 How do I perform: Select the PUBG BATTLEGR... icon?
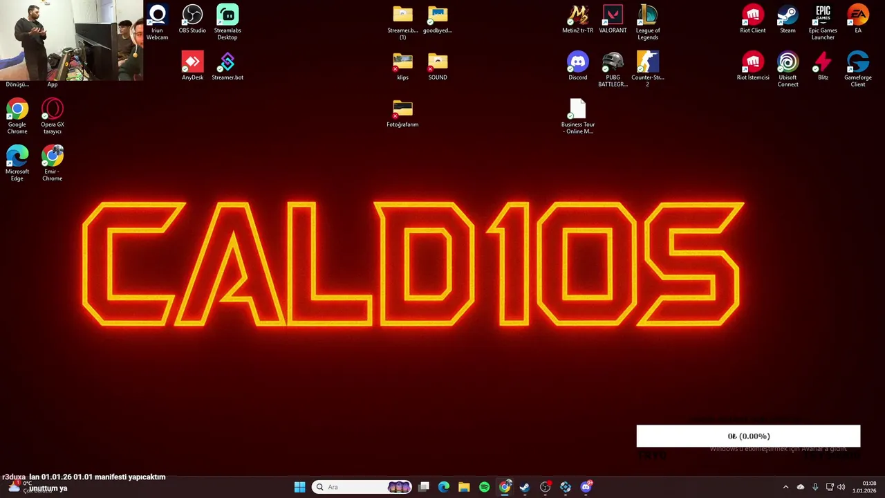point(613,70)
